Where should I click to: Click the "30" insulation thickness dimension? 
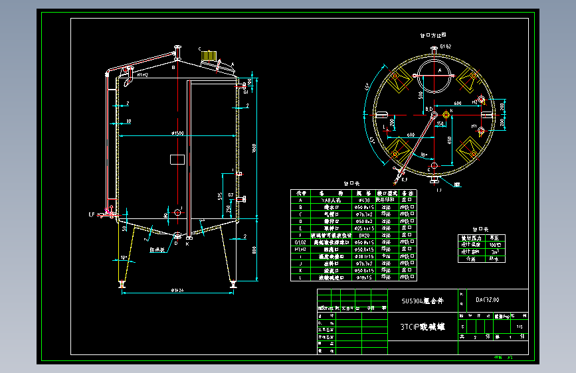(129, 121)
